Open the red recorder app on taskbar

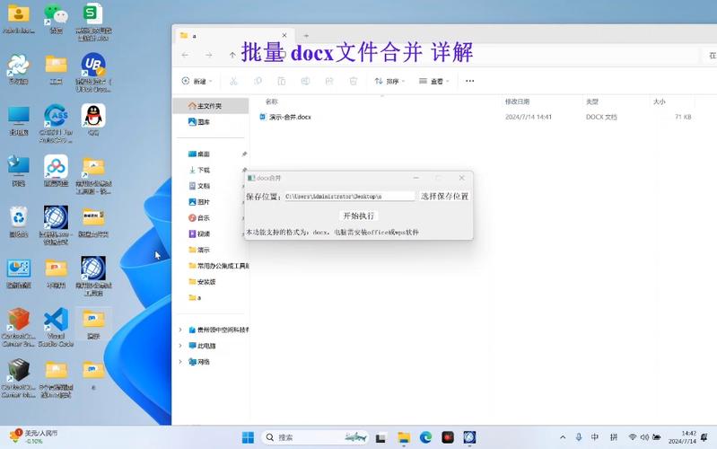[448, 437]
